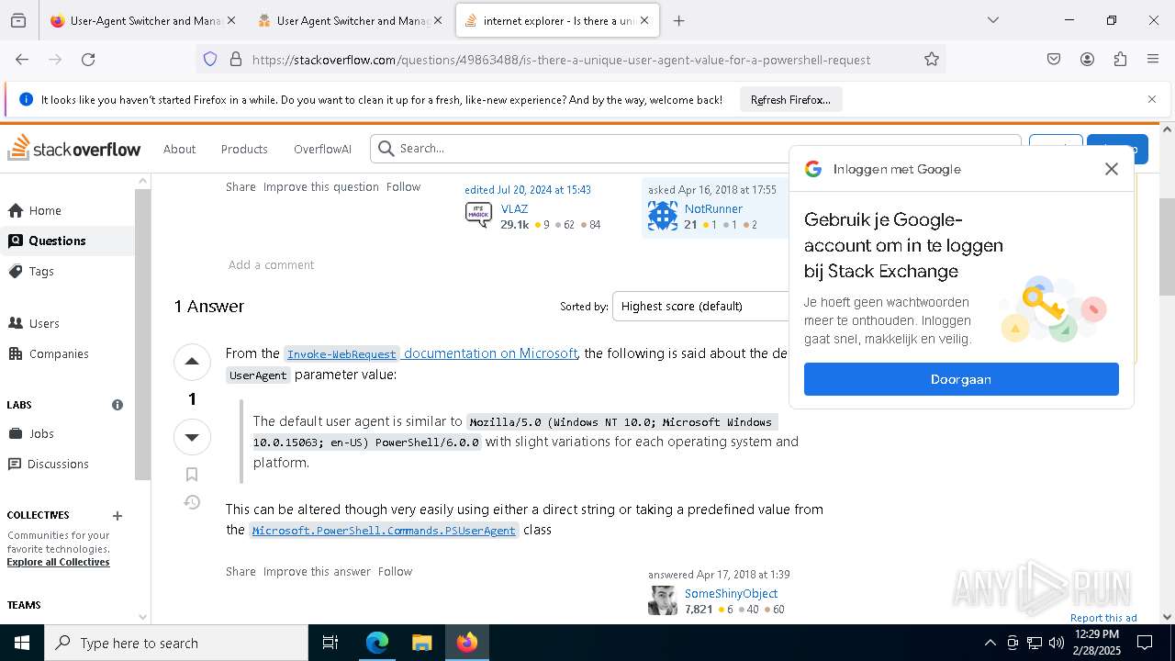Open the list all tabs dropdown arrow
This screenshot has width=1175, height=661.
pyautogui.click(x=992, y=20)
